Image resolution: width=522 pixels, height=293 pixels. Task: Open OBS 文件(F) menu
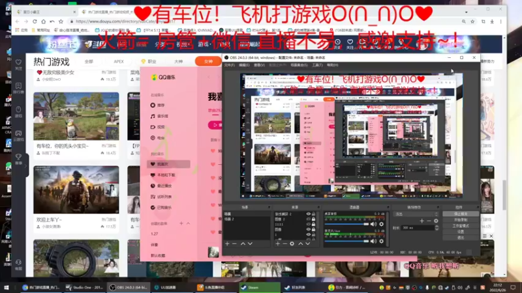pos(230,65)
